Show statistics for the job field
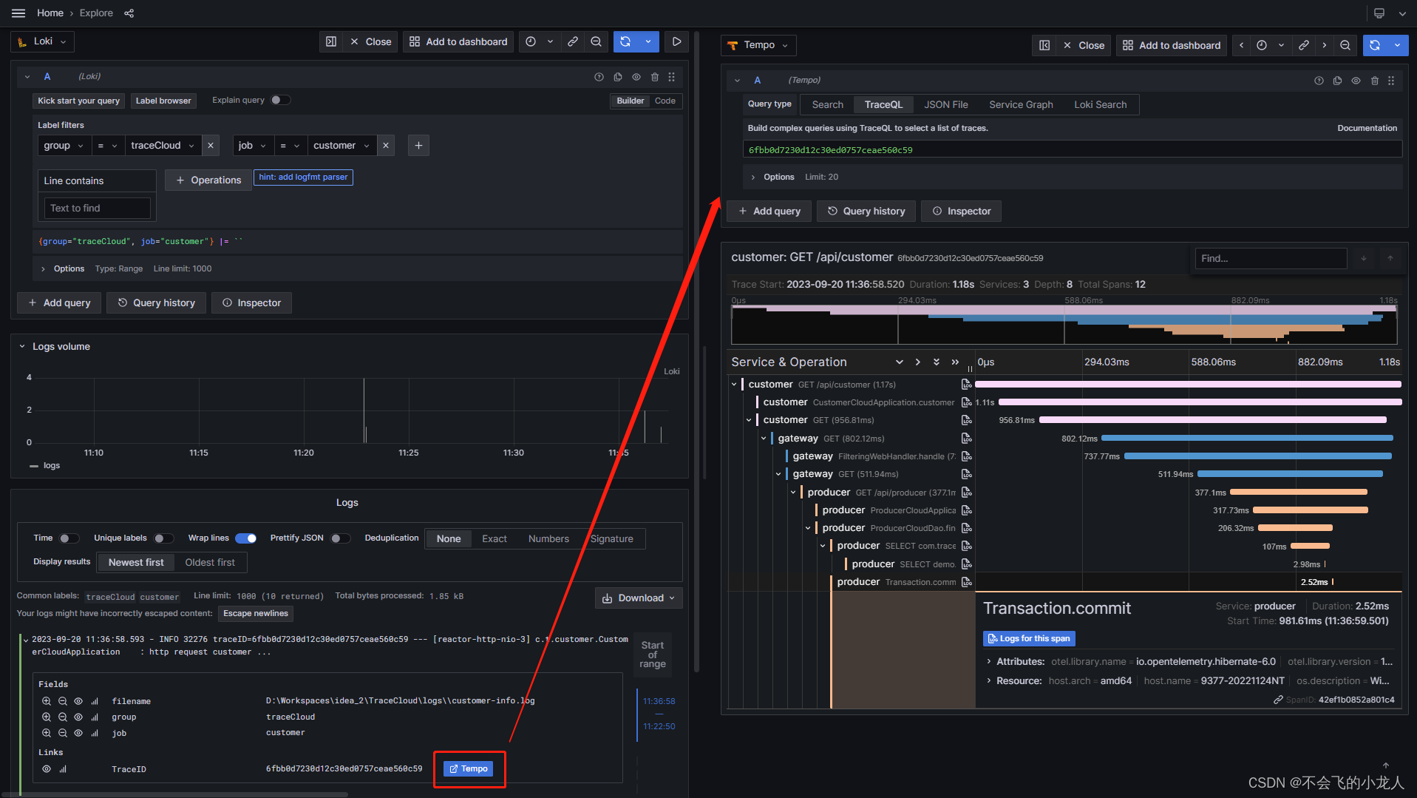 (x=95, y=733)
